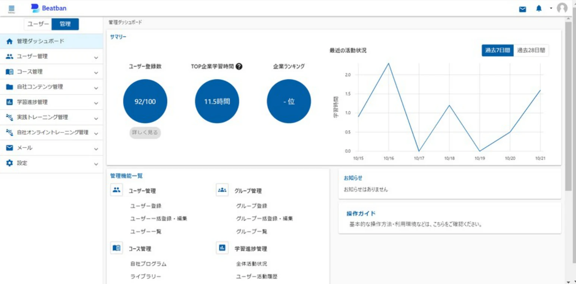Expand the 自社オンライントレーニング管理 chevron
Image resolution: width=576 pixels, height=284 pixels.
click(96, 134)
